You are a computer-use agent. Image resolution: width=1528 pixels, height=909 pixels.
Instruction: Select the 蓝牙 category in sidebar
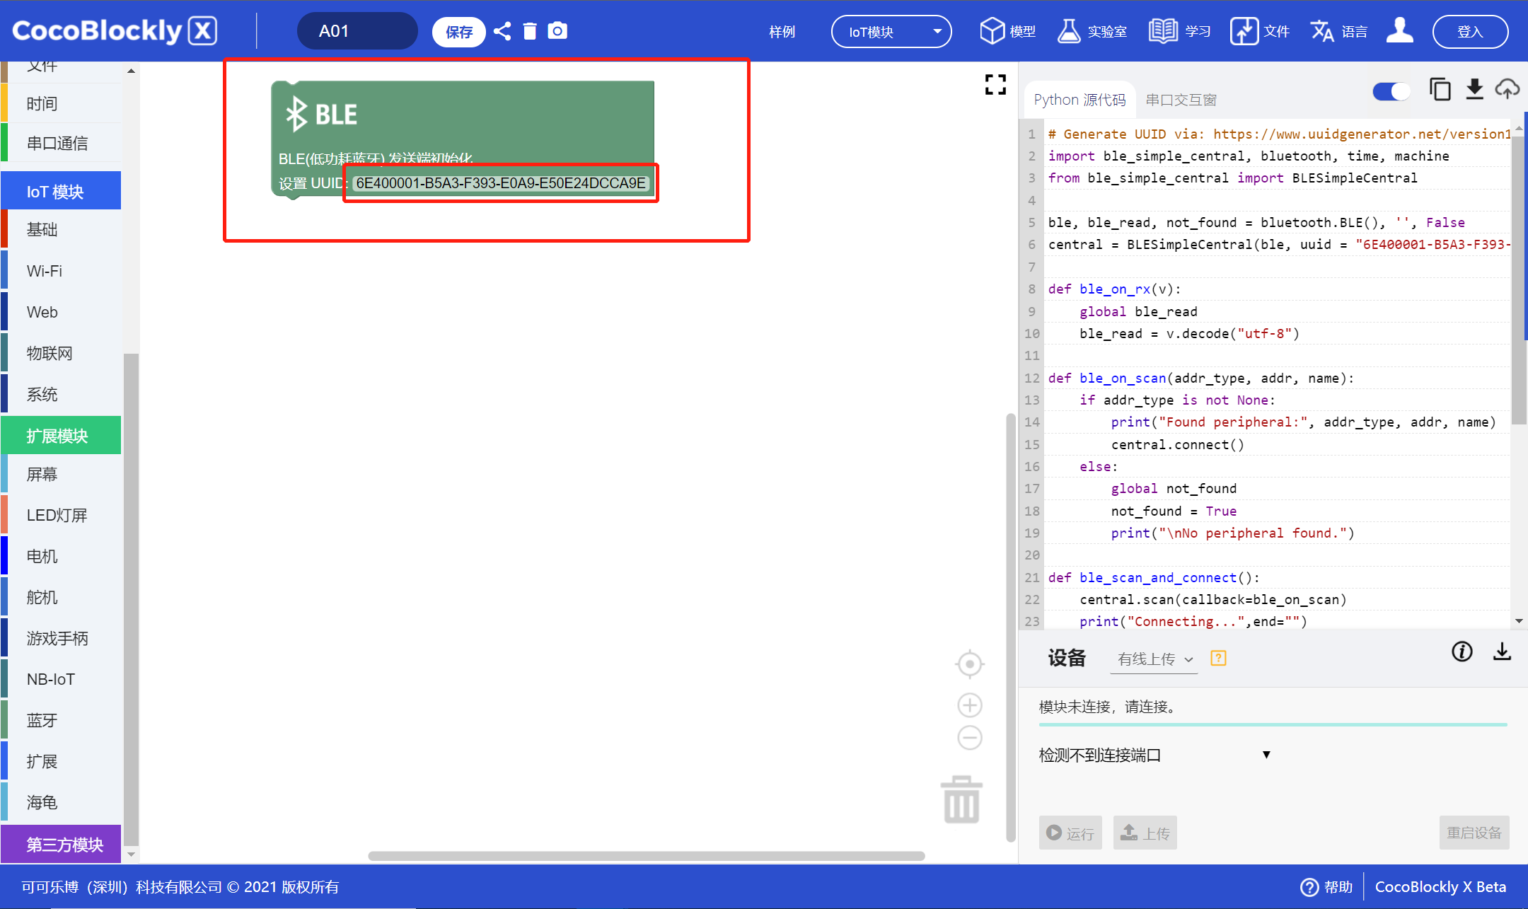pyautogui.click(x=42, y=720)
